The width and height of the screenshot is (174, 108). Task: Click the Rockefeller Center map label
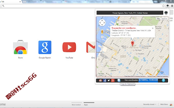point(148,47)
